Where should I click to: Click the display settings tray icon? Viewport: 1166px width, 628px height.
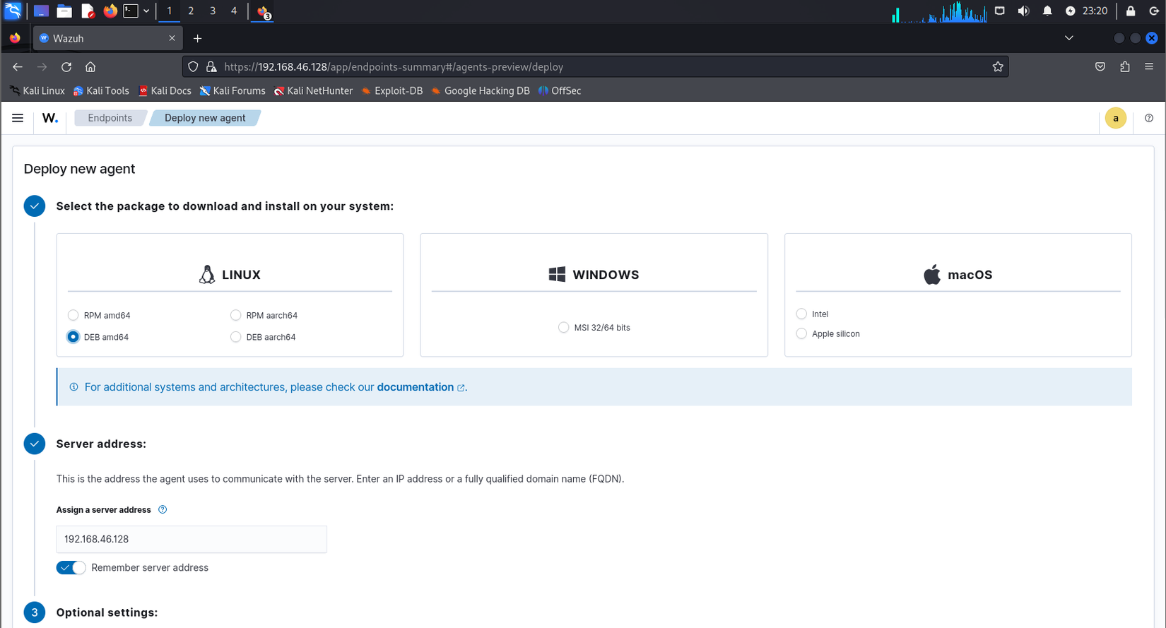pos(1000,11)
